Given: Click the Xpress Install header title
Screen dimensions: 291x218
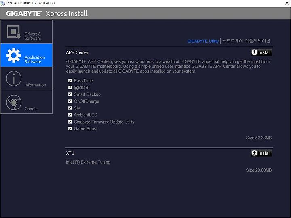Looking at the screenshot, I should 67,14.
